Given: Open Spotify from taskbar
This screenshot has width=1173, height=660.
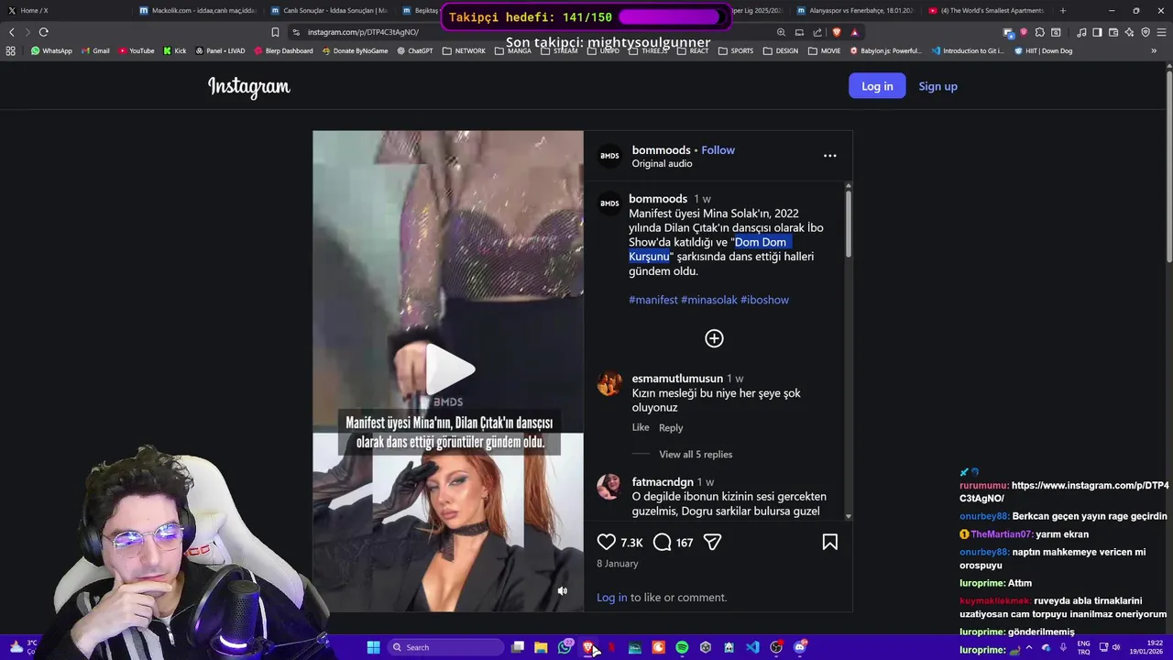Looking at the screenshot, I should click(682, 647).
